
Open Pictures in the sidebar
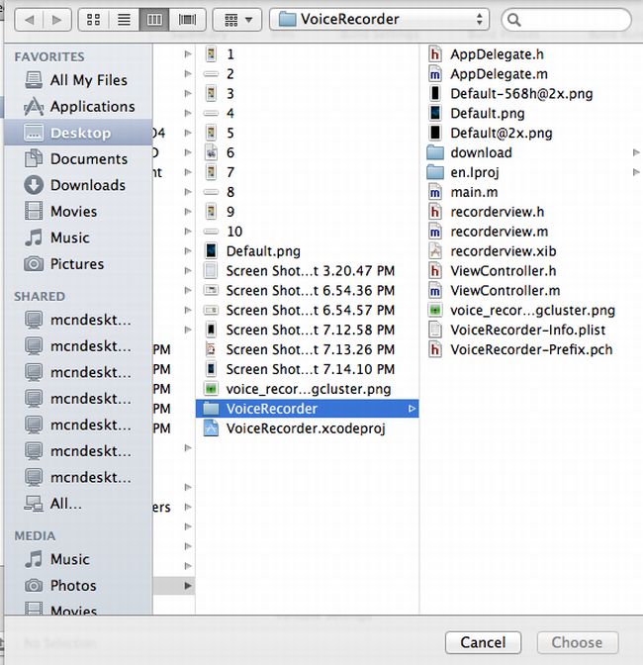point(78,264)
